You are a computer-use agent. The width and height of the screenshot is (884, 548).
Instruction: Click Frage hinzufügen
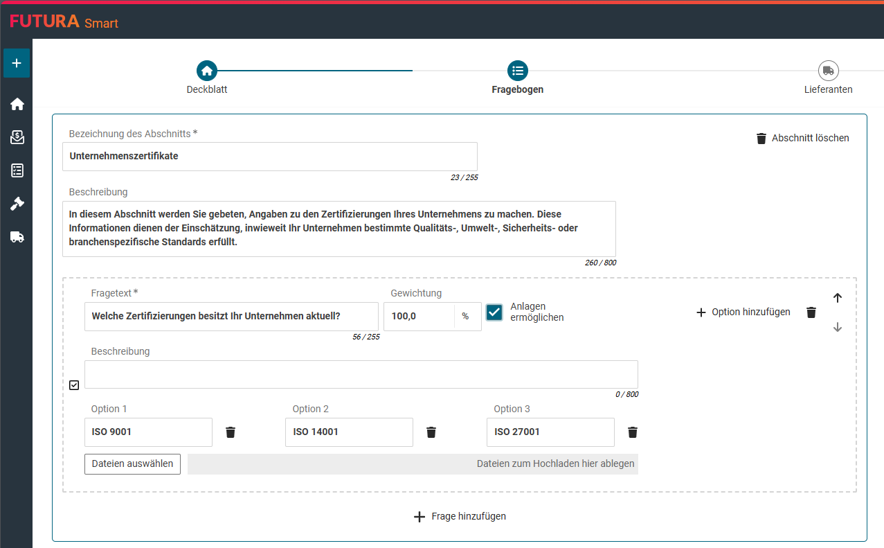point(460,516)
